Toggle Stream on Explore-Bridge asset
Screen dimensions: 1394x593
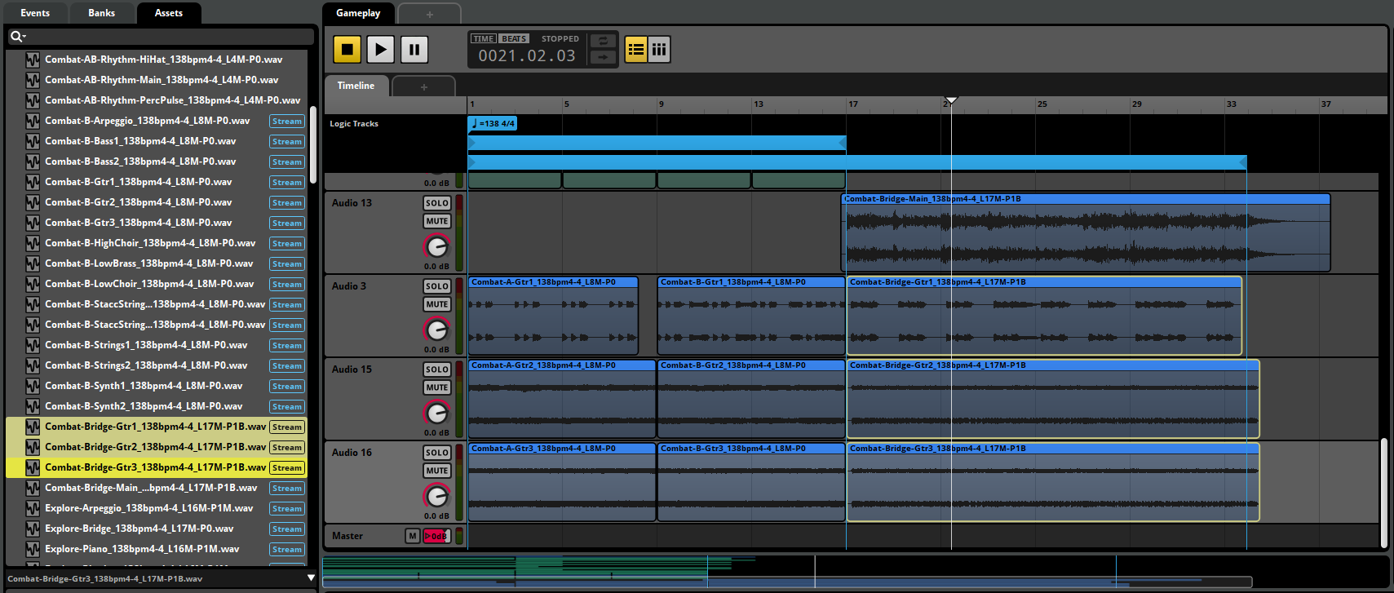point(287,529)
